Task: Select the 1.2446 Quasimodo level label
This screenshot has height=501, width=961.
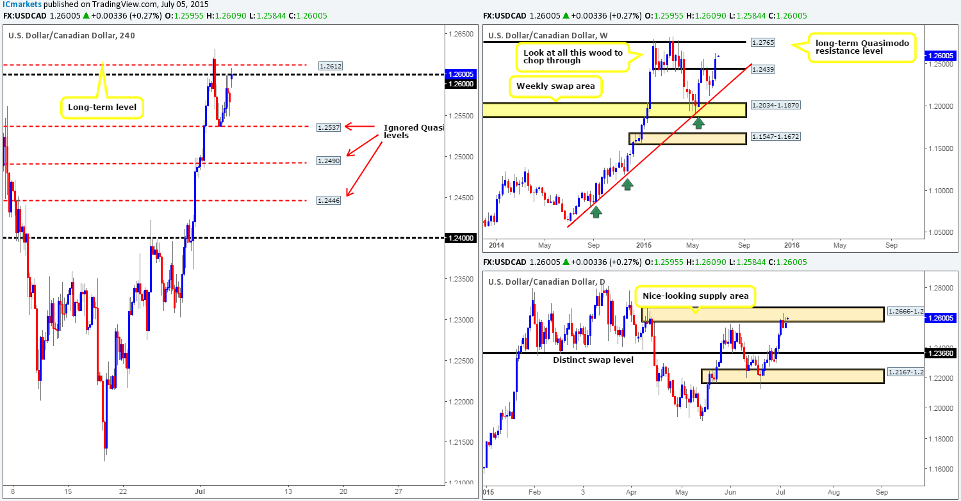Action: (330, 200)
